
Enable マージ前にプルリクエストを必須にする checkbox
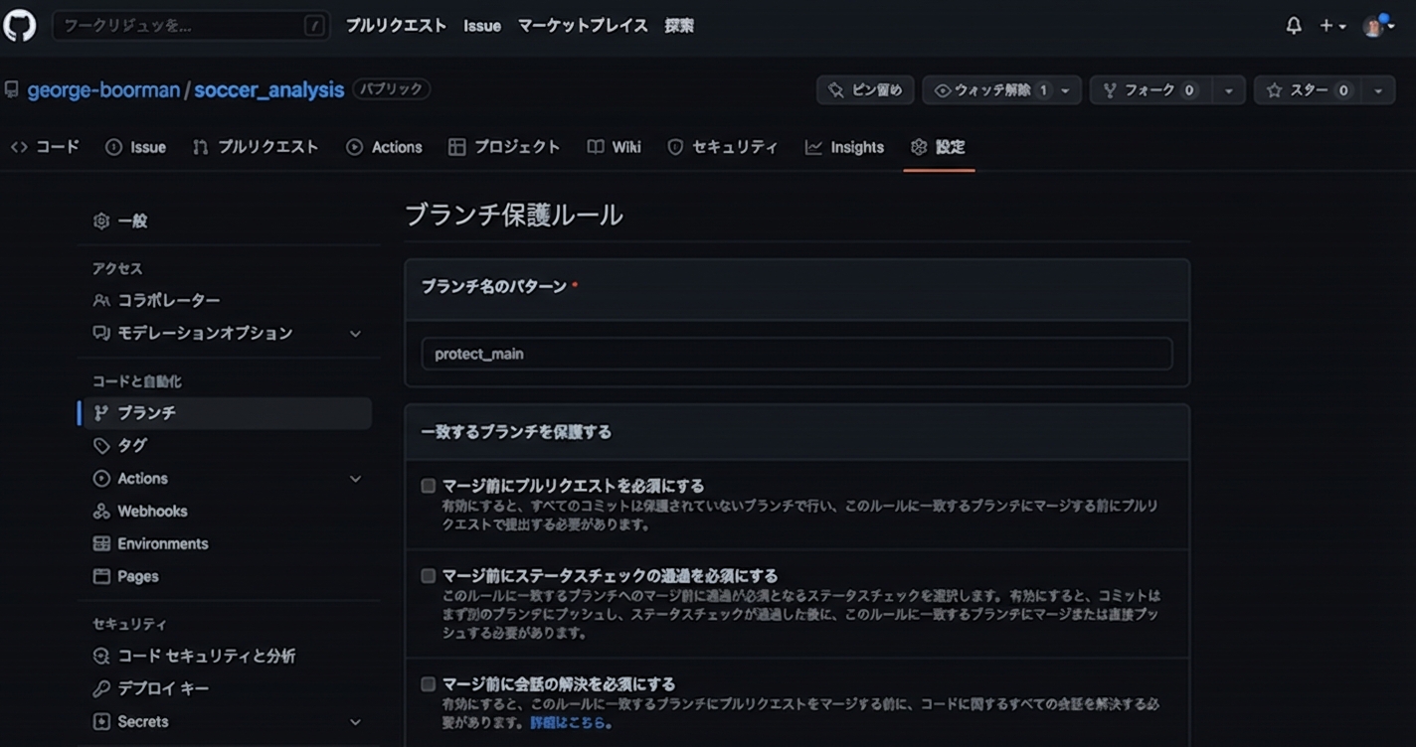tap(429, 486)
